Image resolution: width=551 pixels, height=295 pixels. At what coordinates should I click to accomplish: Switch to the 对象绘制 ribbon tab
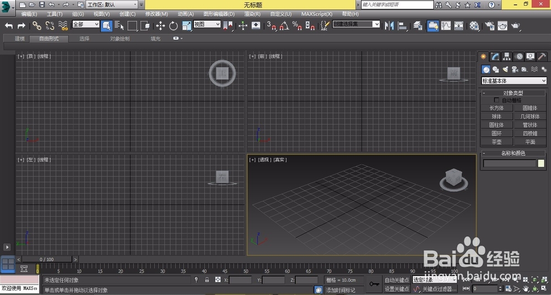[x=120, y=39]
